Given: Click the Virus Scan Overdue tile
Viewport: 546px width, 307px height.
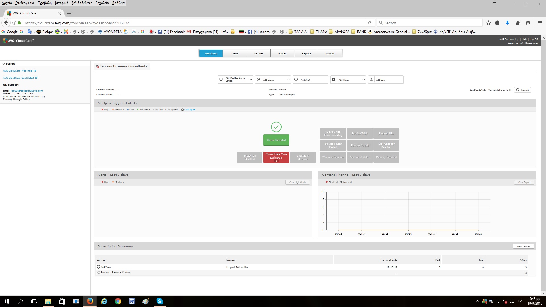Looking at the screenshot, I should coord(303,157).
